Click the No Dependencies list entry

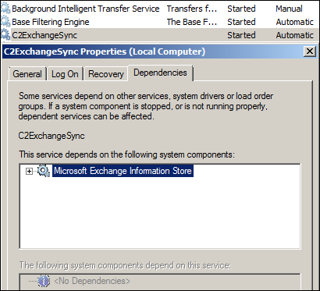[x=92, y=281]
